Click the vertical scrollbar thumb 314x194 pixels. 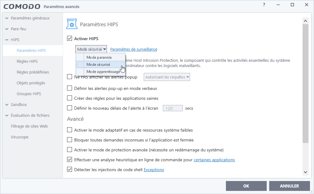(x=305, y=83)
